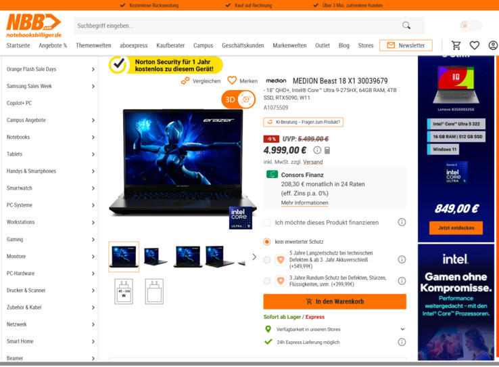
Task: Check 'Ich möchte dieses Produkt finanzieren'
Action: coord(267,222)
